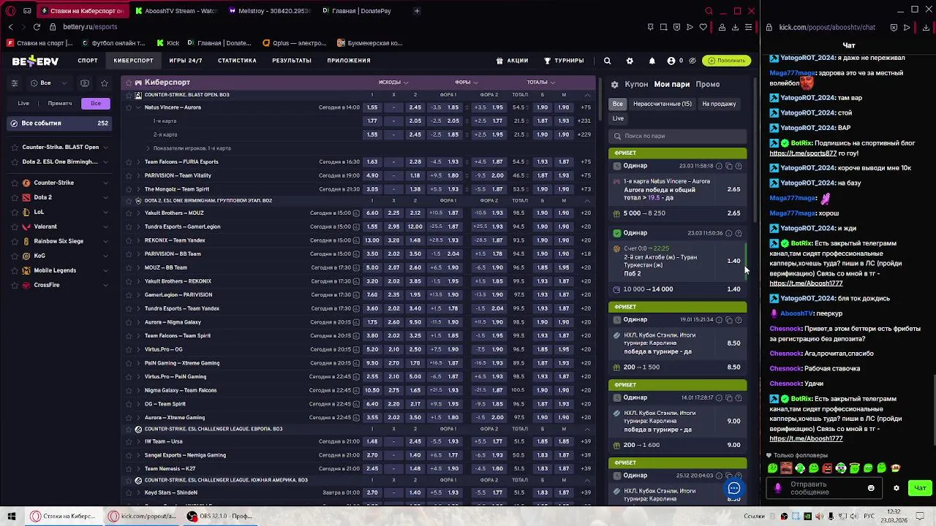Open help icon on 23.03 11:50:36 bet
The image size is (936, 526).
(738, 234)
